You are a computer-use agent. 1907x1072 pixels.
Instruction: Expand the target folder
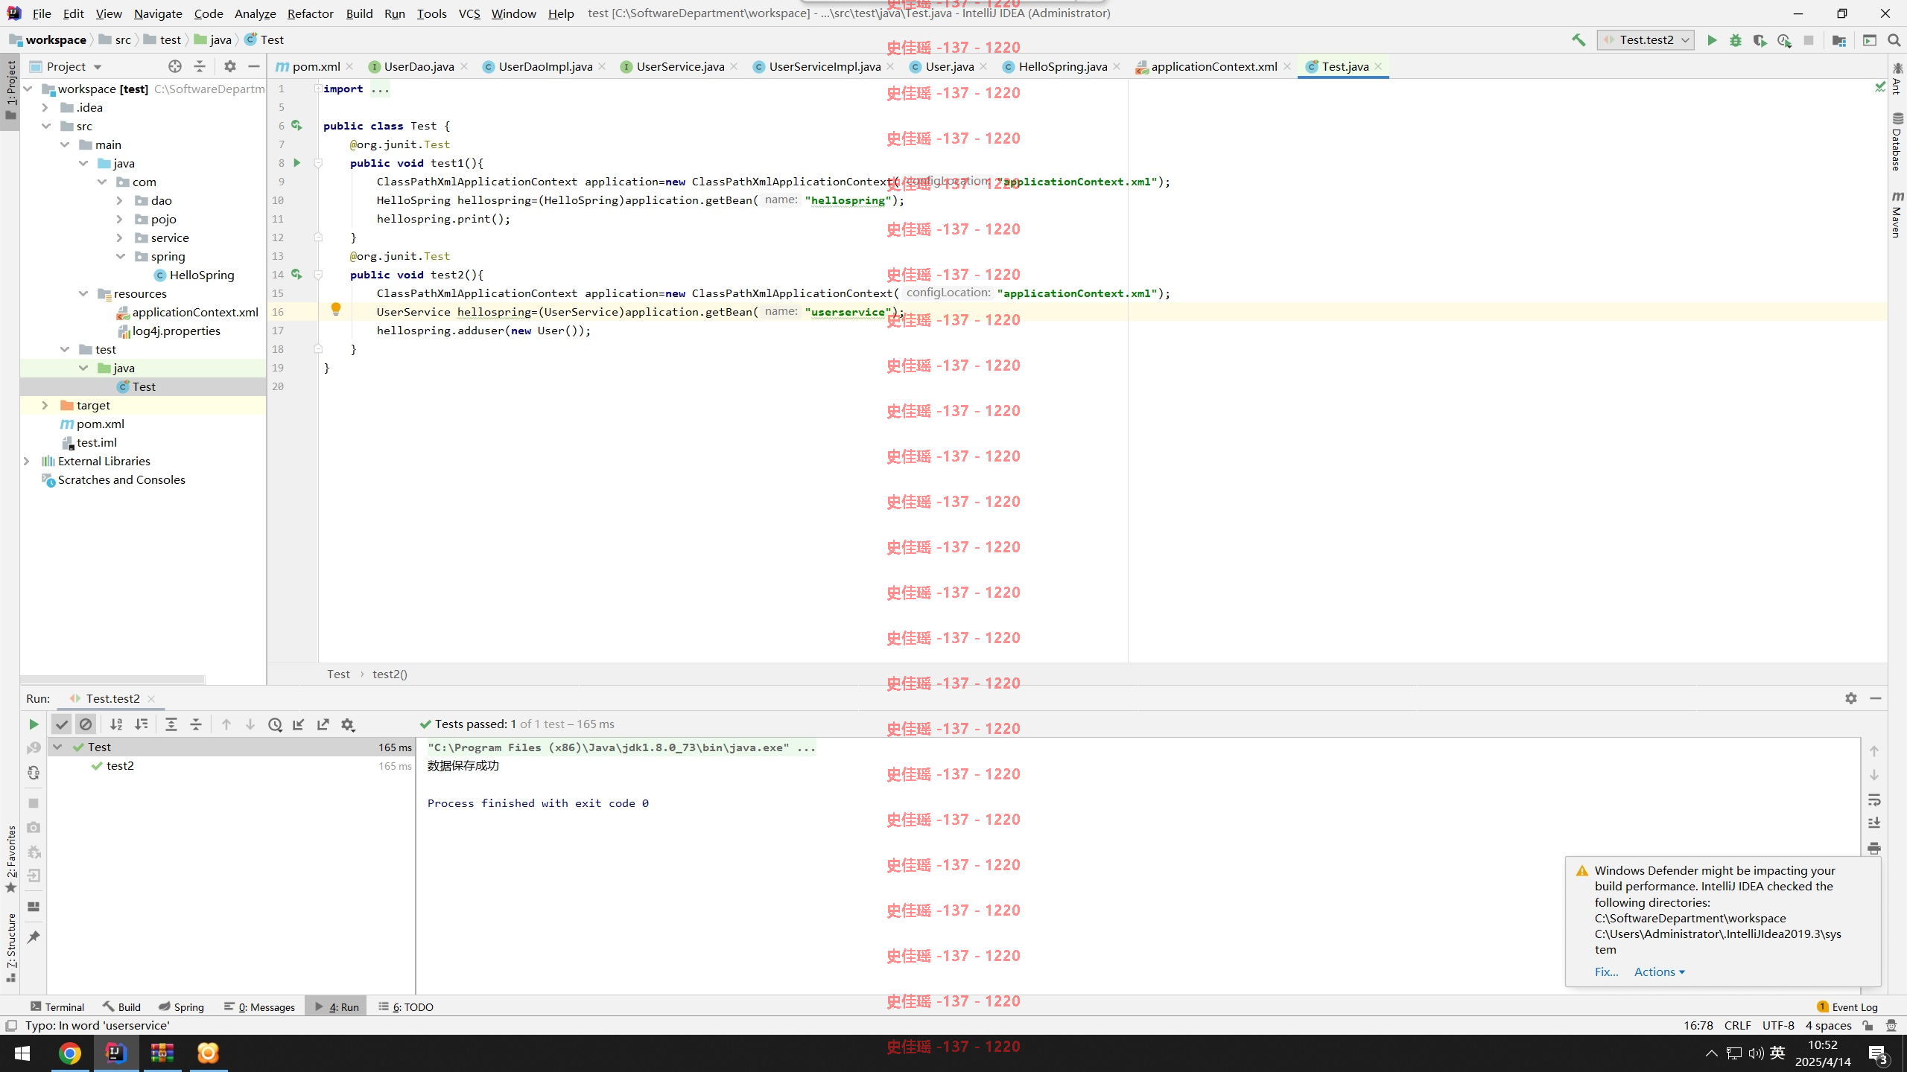point(45,405)
